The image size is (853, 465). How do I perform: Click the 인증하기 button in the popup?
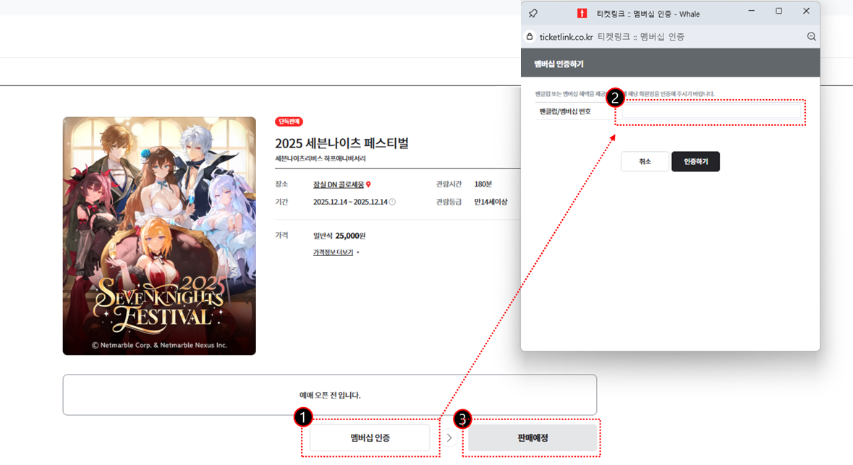click(695, 161)
